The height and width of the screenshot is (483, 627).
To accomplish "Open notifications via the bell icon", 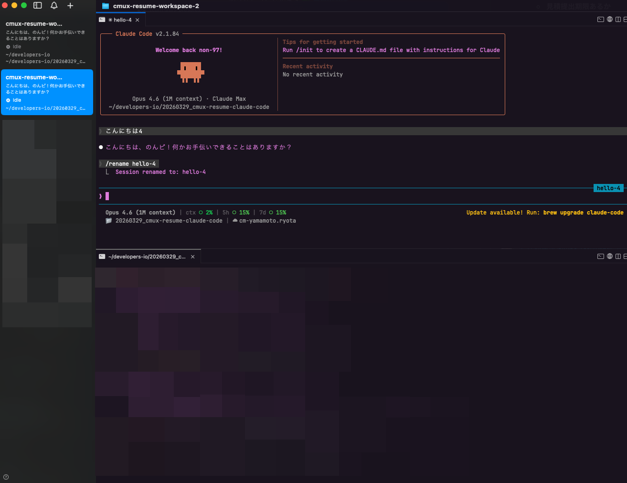I will pos(54,6).
